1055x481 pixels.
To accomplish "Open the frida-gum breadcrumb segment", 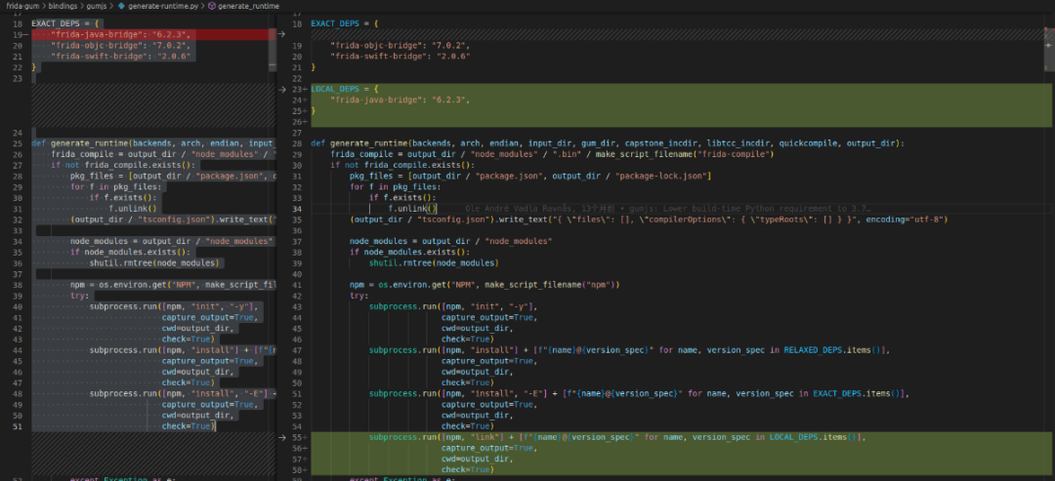I will click(x=21, y=6).
